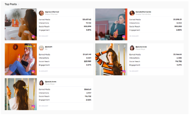The height and width of the screenshot is (115, 190).
Task: Click plus icon on hair bow post image
Action: click(x=34, y=81)
